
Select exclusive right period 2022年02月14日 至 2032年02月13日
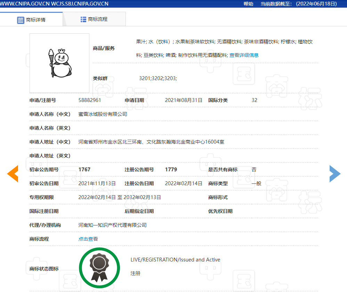click(x=120, y=197)
